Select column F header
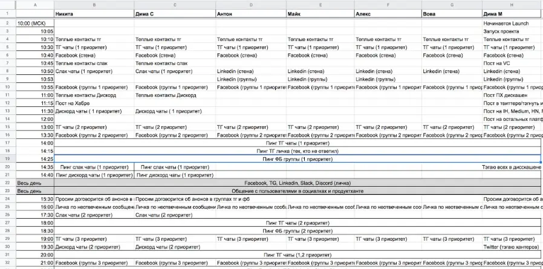This screenshot has height=269, width=543. click(388, 5)
